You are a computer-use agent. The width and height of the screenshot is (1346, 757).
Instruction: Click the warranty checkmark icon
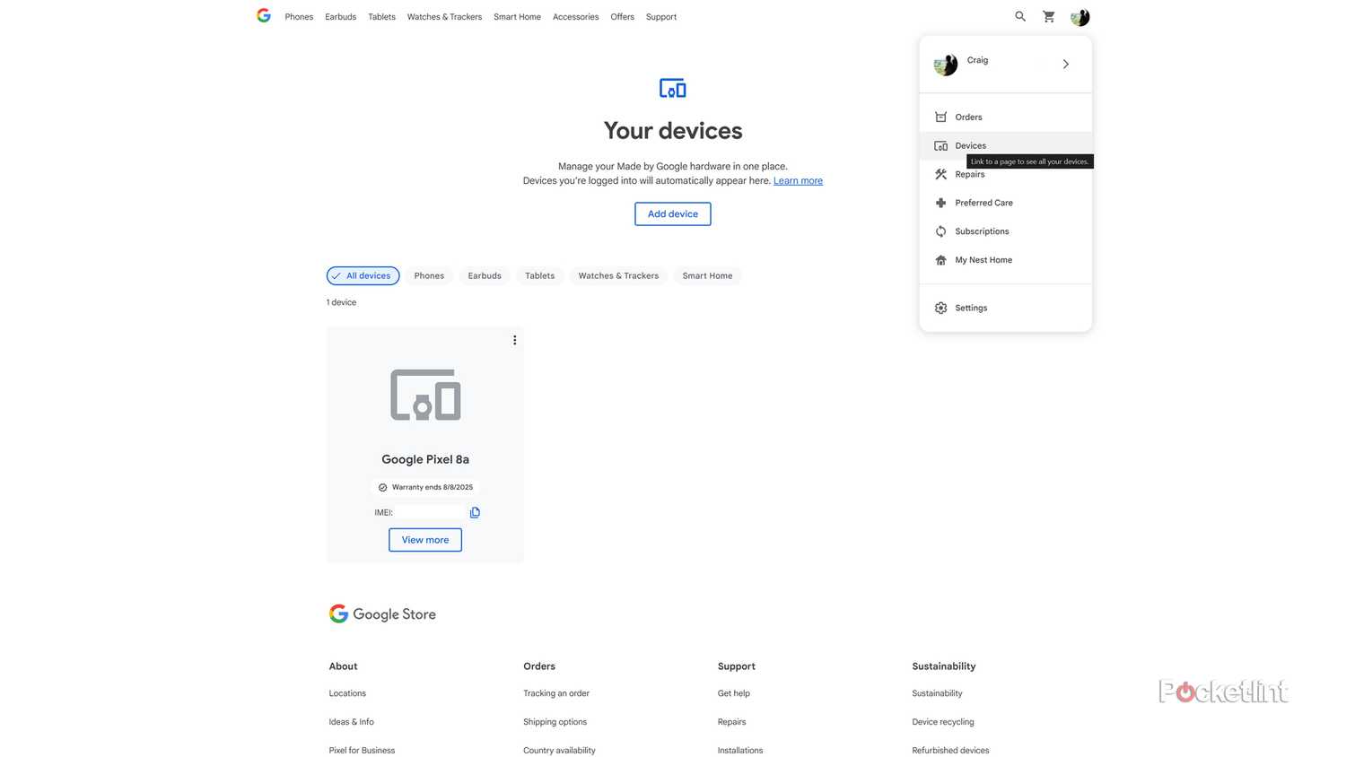(x=382, y=487)
